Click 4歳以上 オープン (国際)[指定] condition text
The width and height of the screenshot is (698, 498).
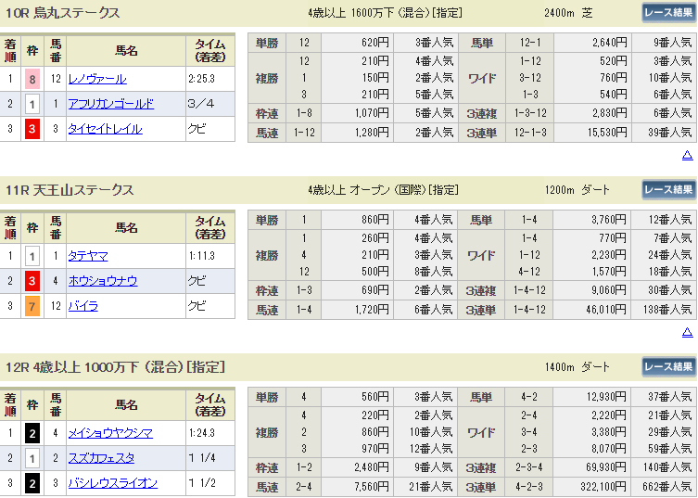[383, 190]
